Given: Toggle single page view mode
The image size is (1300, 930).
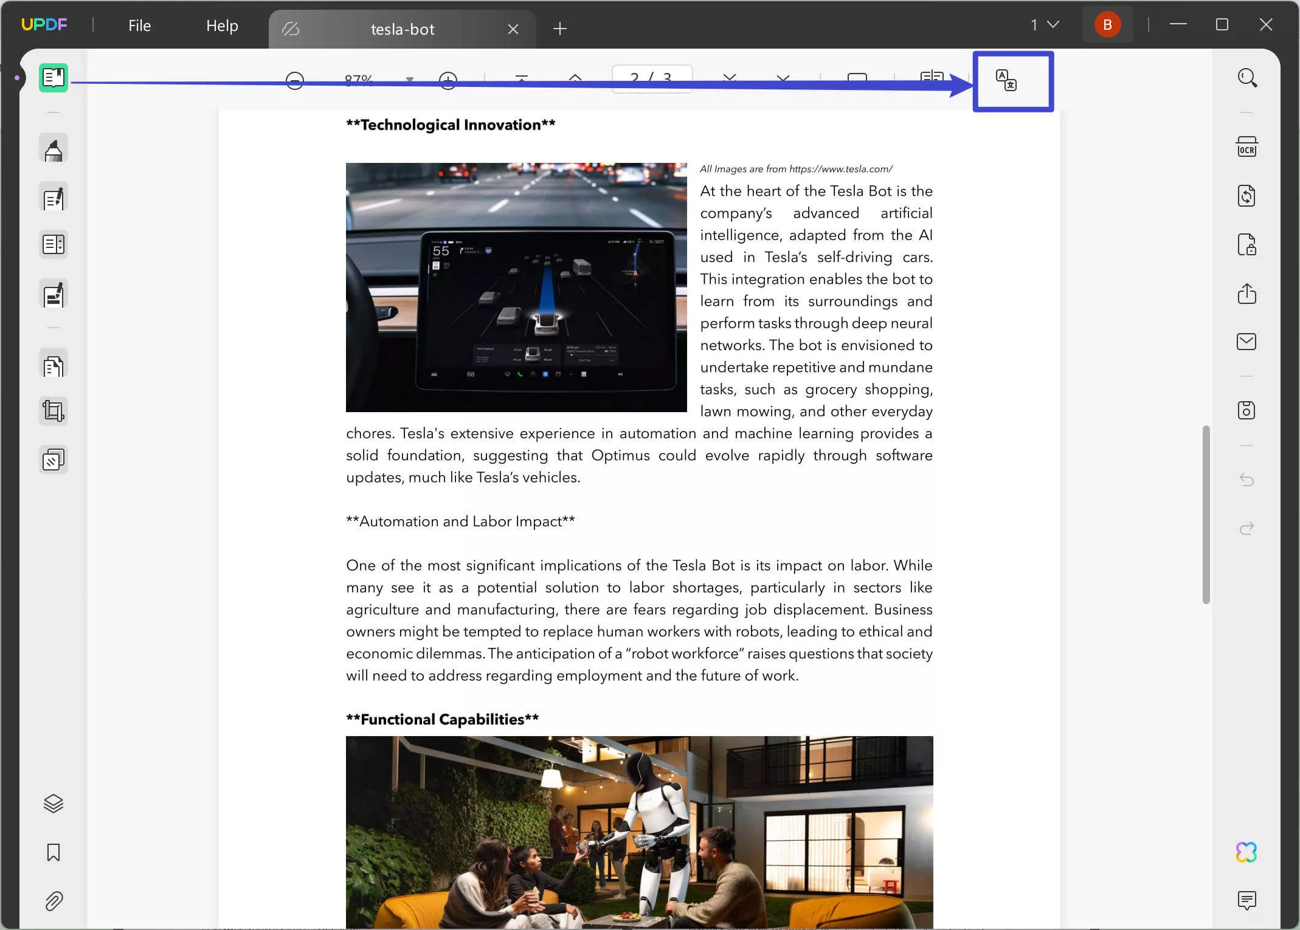Looking at the screenshot, I should [857, 78].
